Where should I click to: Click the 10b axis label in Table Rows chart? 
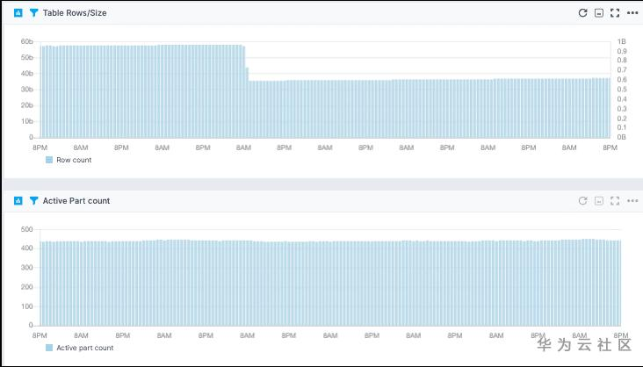pyautogui.click(x=26, y=121)
